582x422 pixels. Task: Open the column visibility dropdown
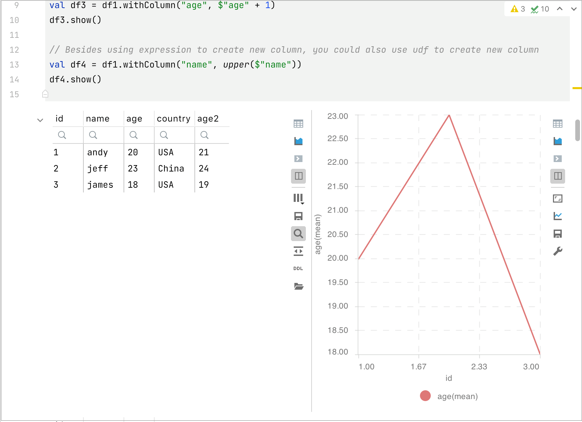298,199
